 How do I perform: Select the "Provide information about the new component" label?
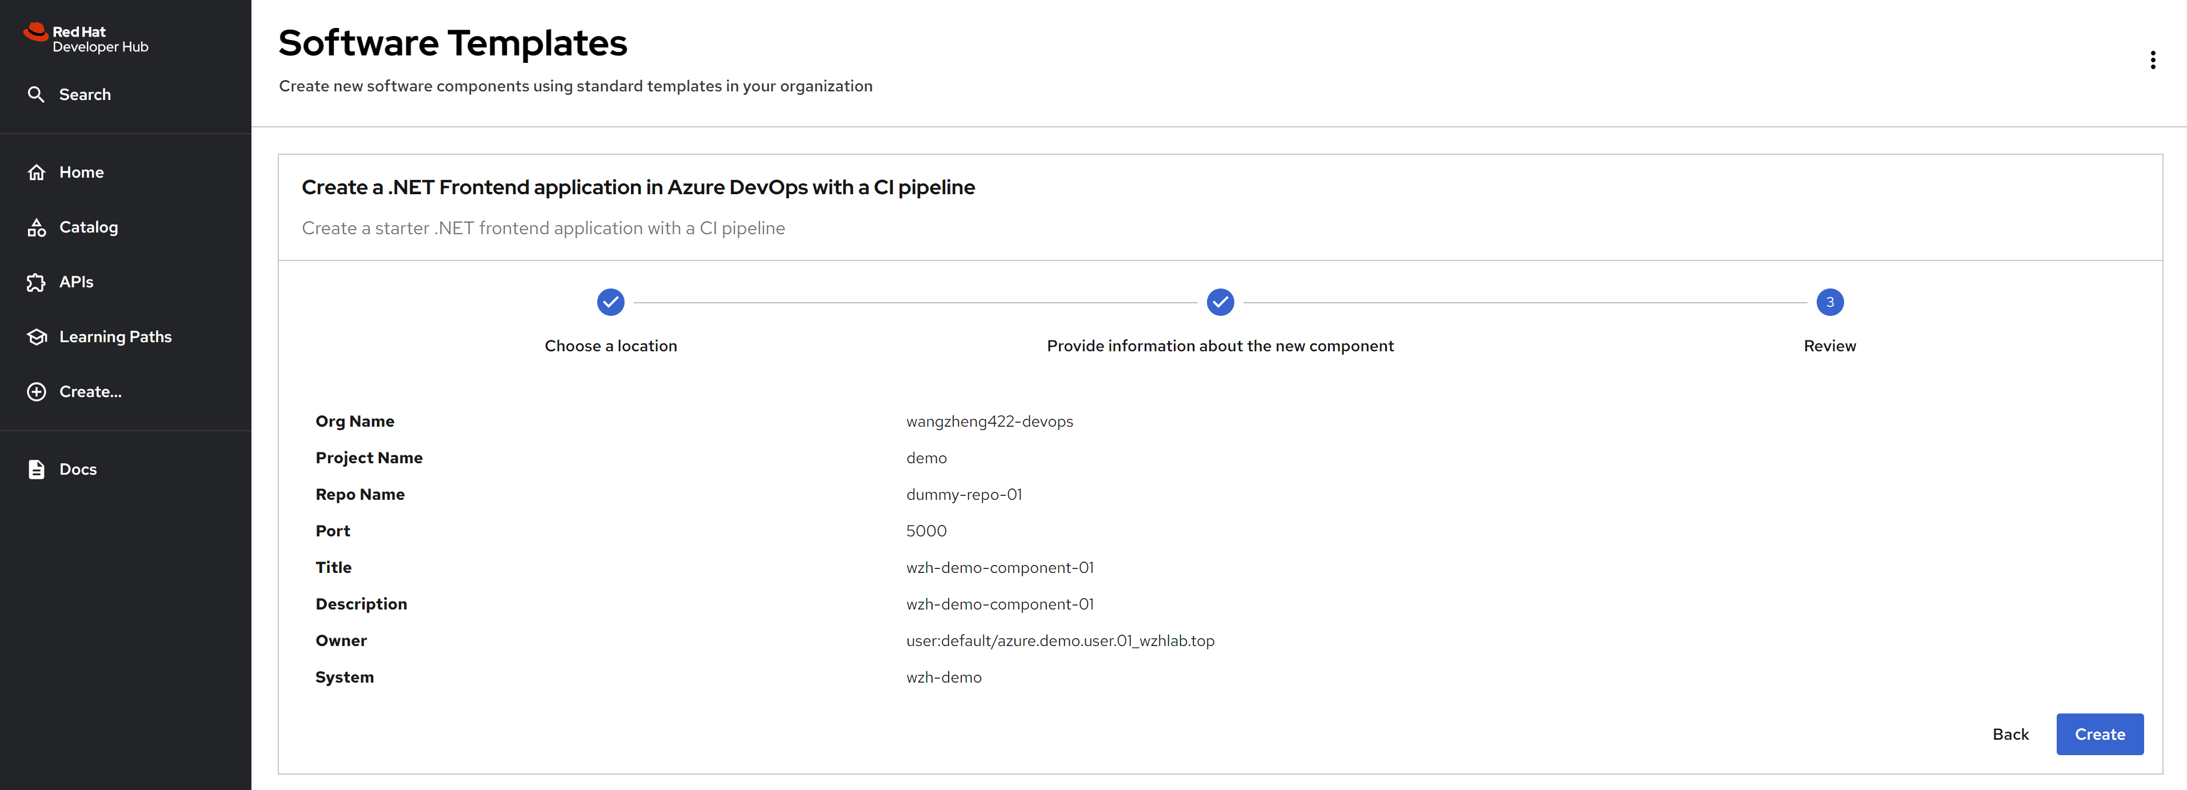tap(1220, 346)
